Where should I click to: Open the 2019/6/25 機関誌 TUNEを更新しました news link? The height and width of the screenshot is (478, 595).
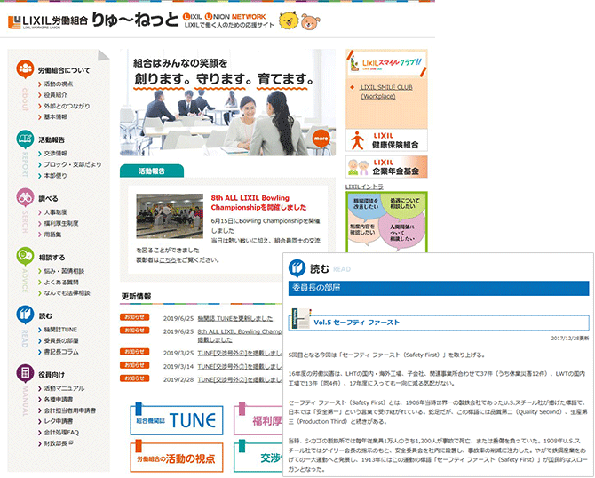234,318
